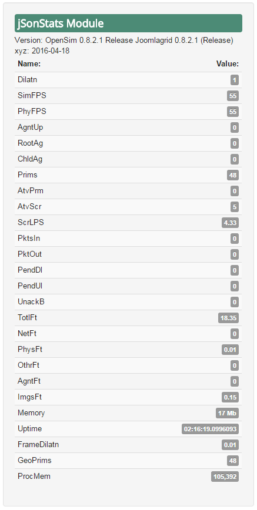Click the ImgsFt value 0.15
Viewport: 257px width, 510px height.
(x=230, y=397)
